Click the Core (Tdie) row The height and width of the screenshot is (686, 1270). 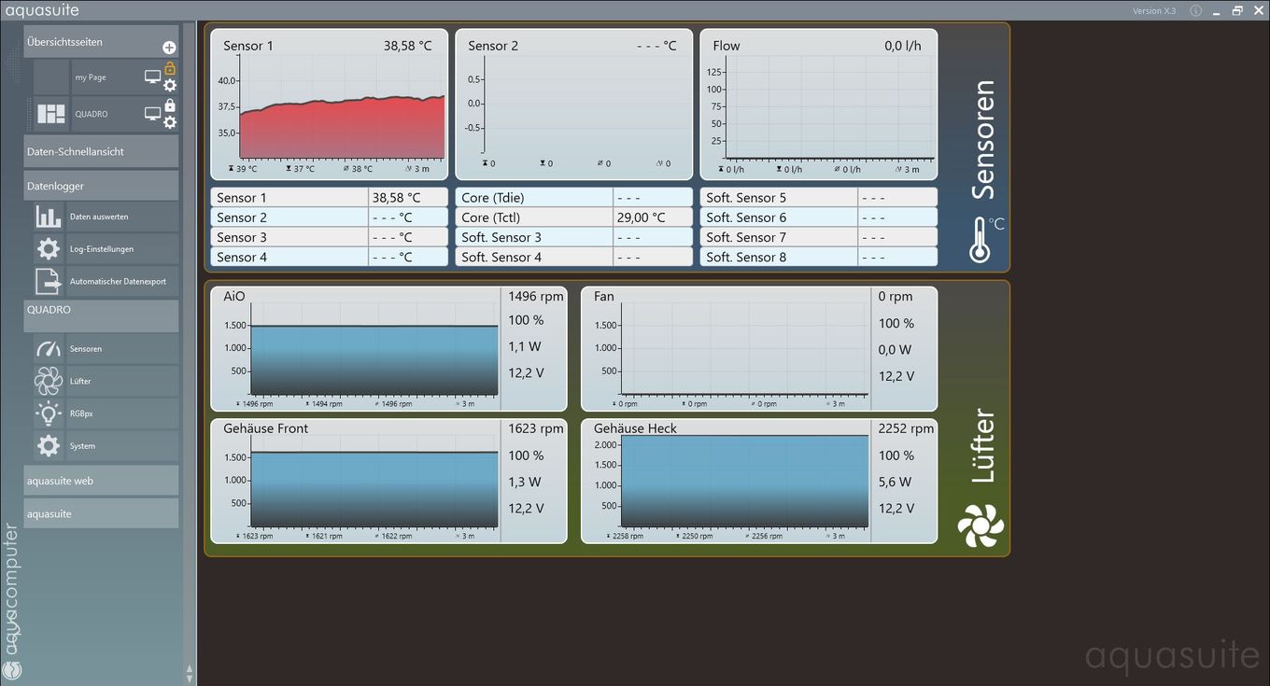[x=574, y=198]
